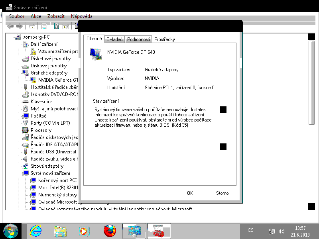Select the Numerický datový tree item

(x=58, y=195)
